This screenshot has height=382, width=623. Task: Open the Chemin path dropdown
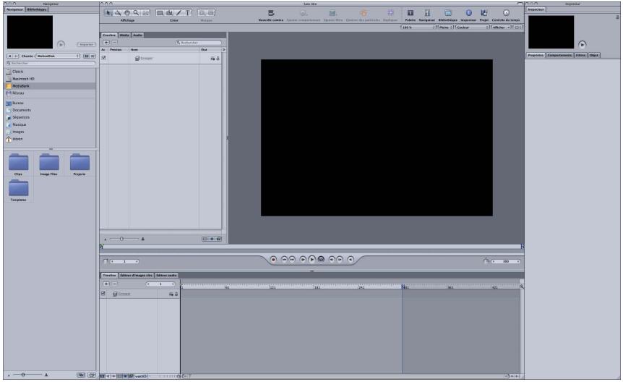(58, 56)
